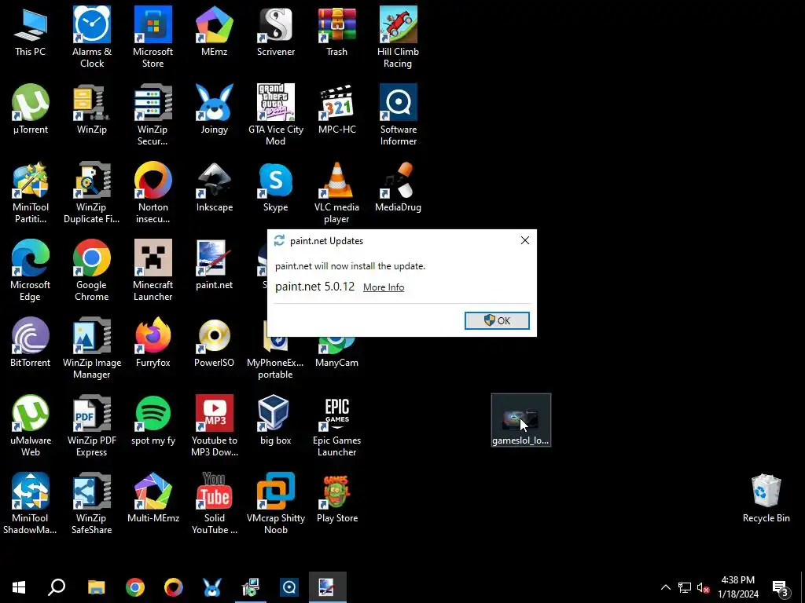Open File Explorer from the taskbar
Viewport: 805px width, 603px height.
(96, 587)
